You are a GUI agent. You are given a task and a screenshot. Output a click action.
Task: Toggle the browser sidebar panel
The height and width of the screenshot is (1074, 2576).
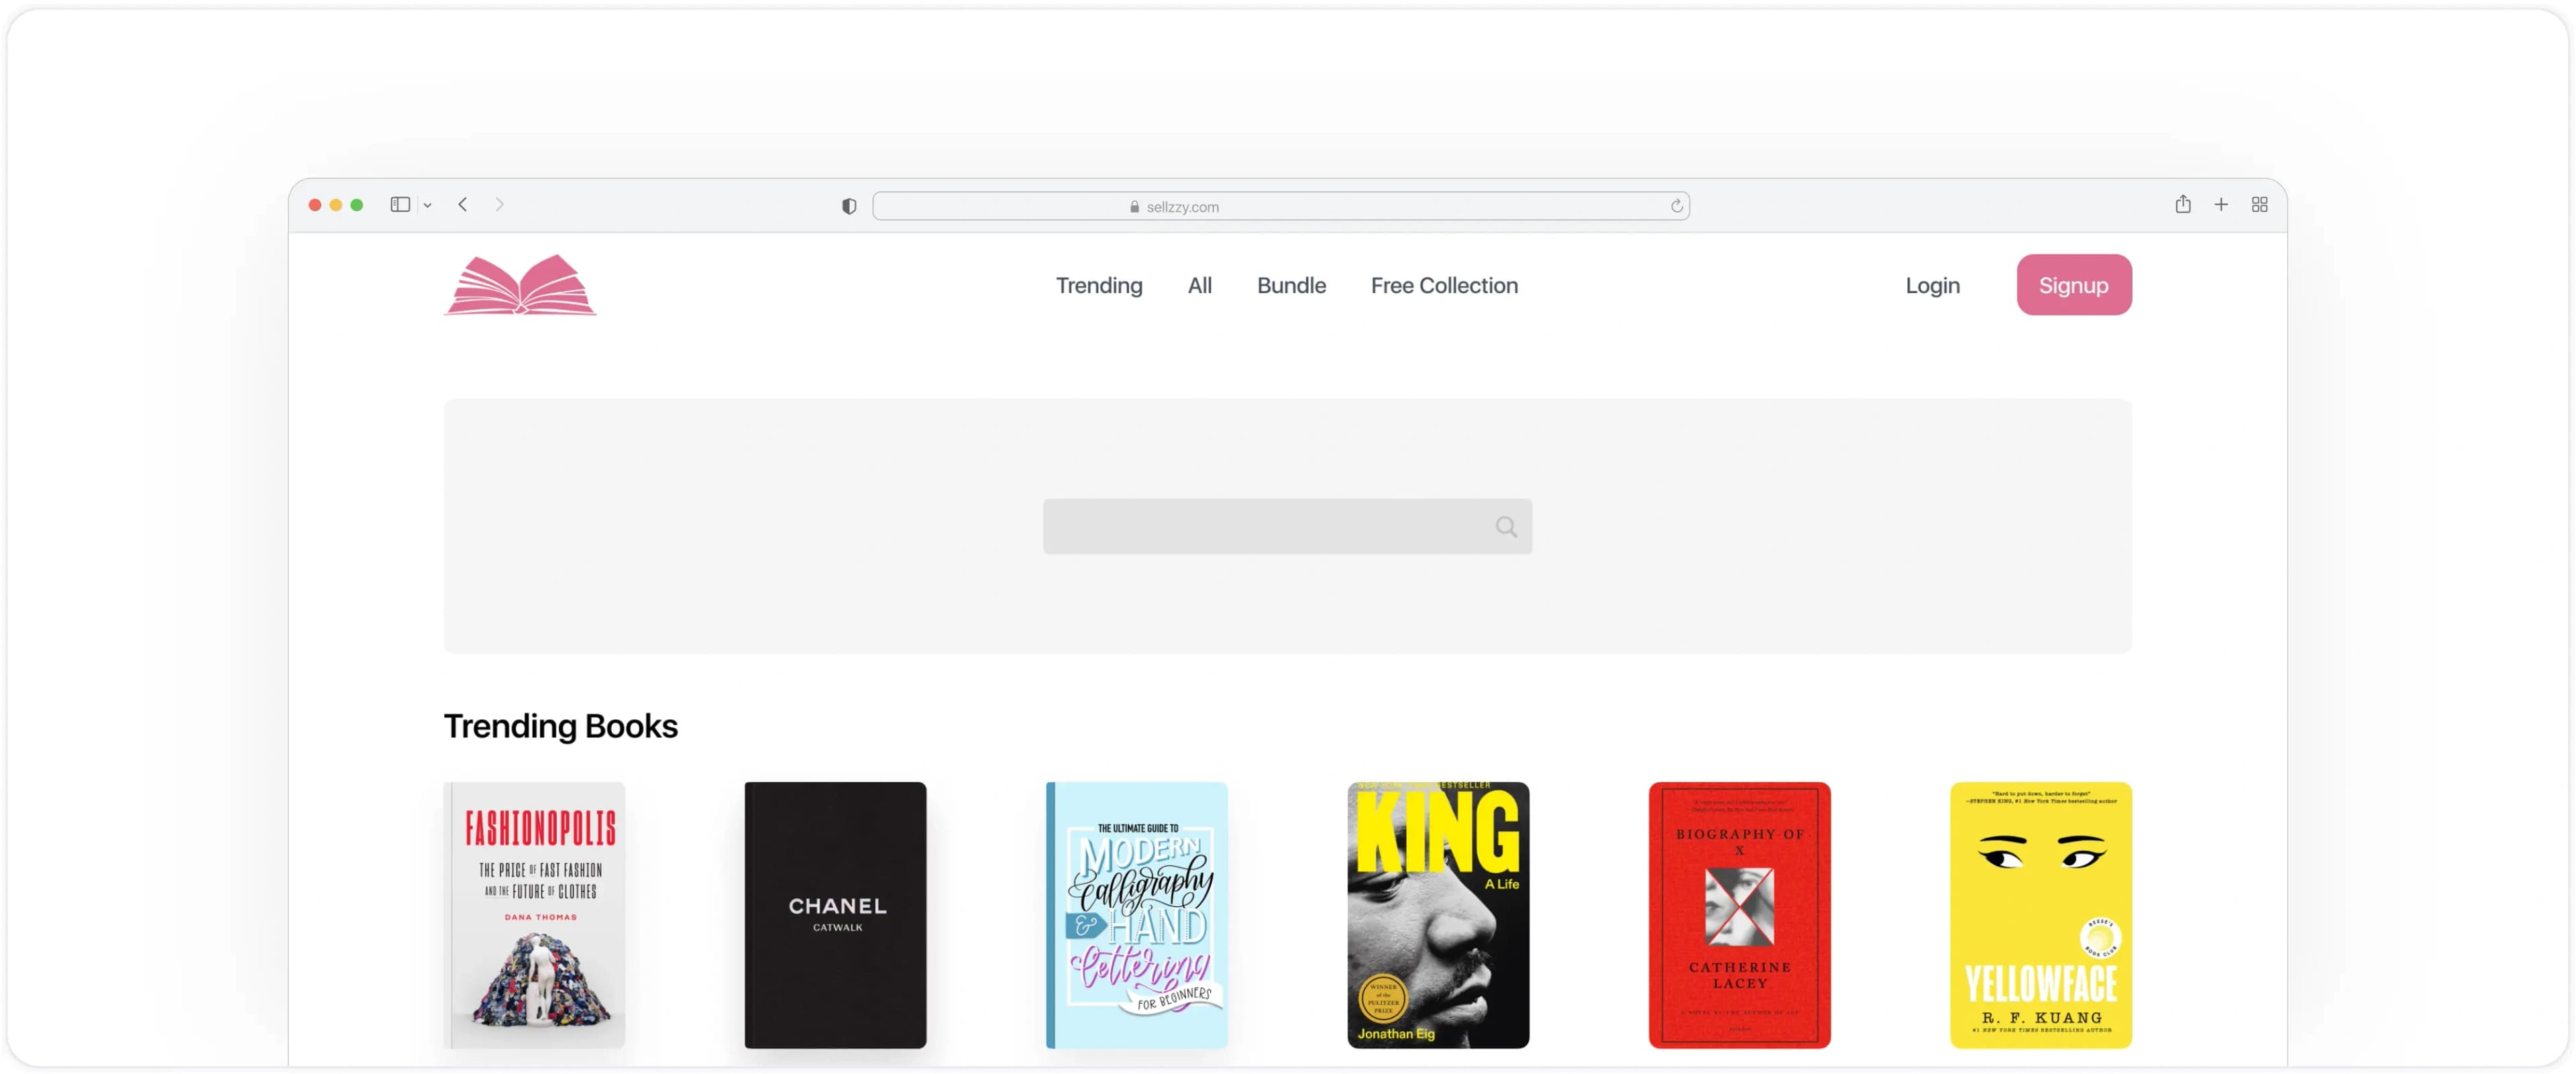pos(400,204)
